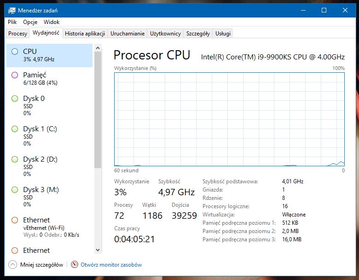This screenshot has width=359, height=280.
Task: Click the sidebar scrollbar thumb
Action: pos(98,110)
